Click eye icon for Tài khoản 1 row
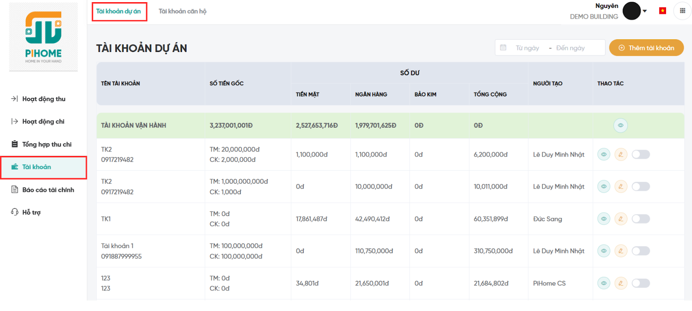The image size is (692, 311). [603, 251]
